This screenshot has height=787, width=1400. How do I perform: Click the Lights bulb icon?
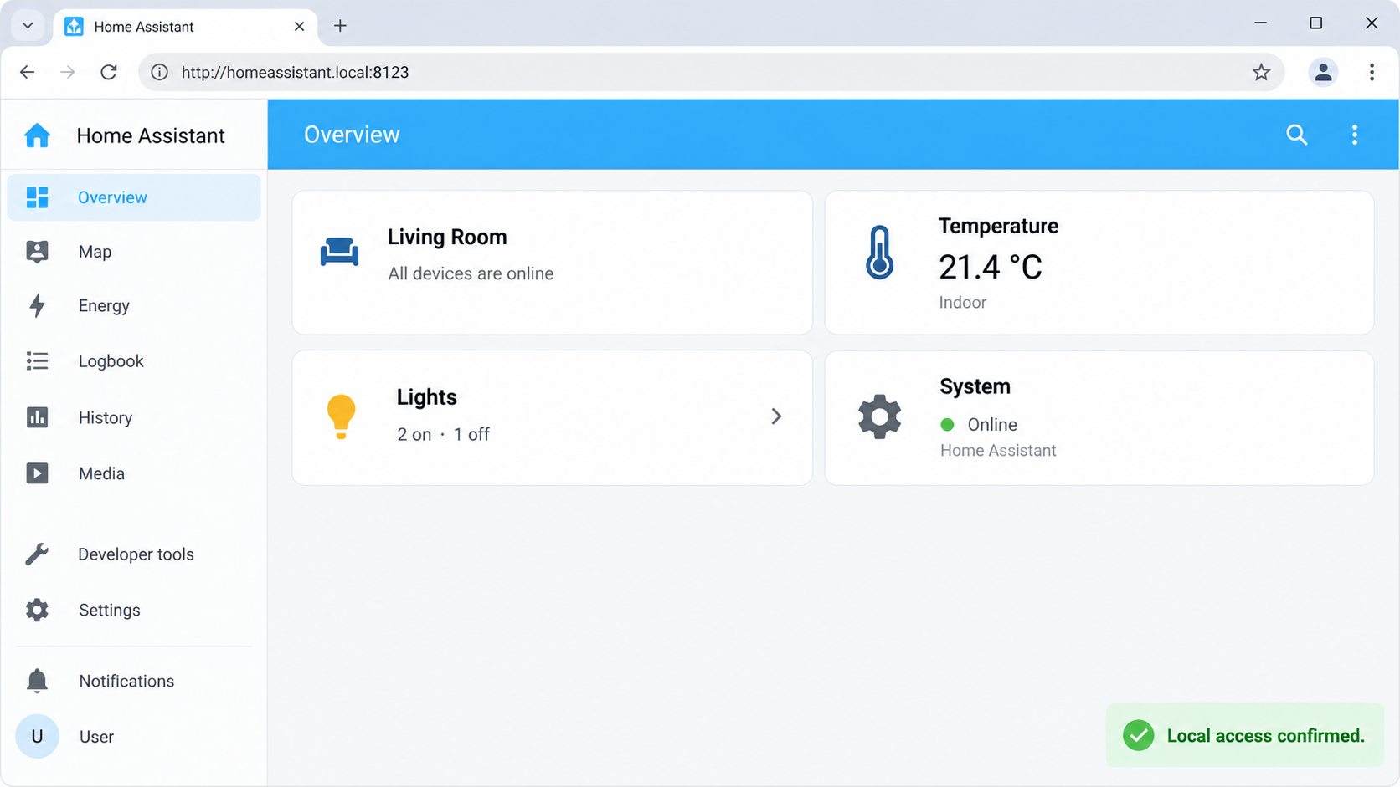(x=341, y=416)
